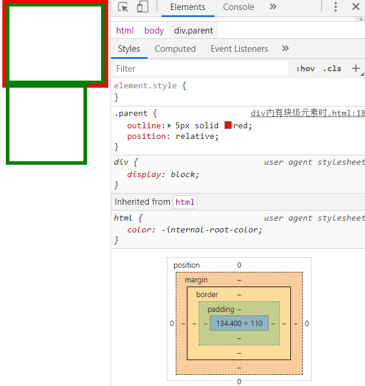Viewport: 365px width, 386px height.
Task: Focus the Filter styles input
Action: point(200,68)
